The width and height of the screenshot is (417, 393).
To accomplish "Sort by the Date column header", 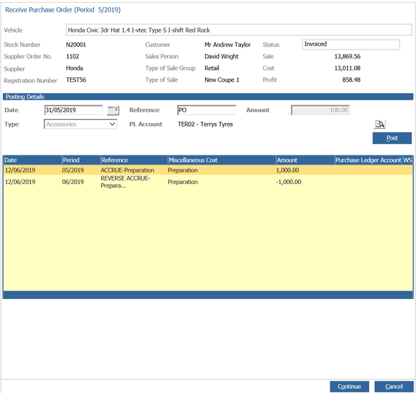I will (x=33, y=160).
